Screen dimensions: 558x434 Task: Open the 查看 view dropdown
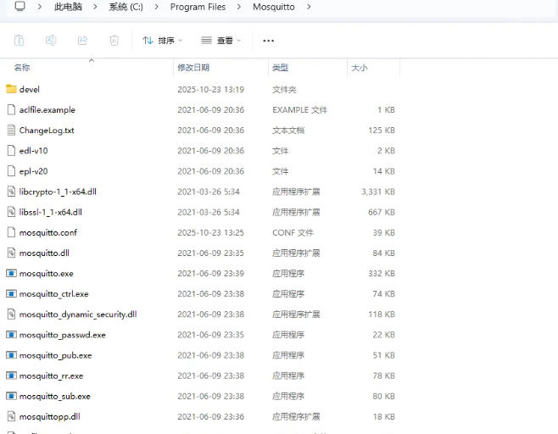220,40
